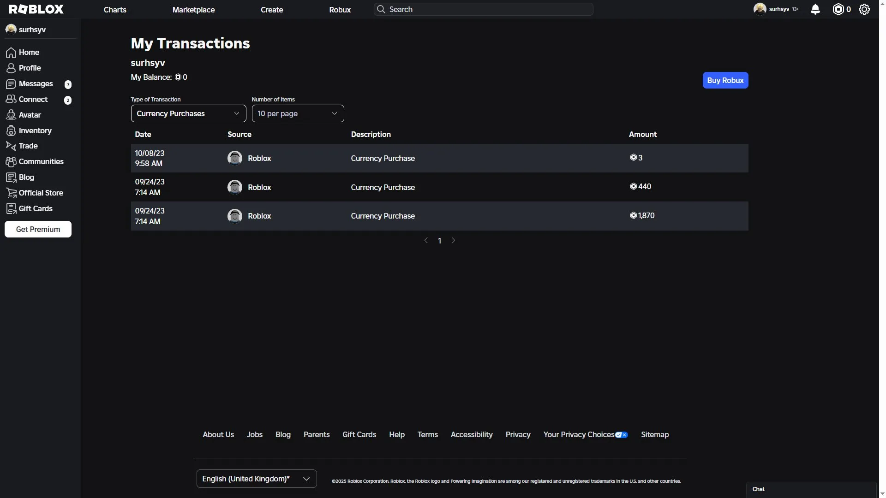Click the settings gear icon
Screen dimensions: 886x498
(864, 9)
